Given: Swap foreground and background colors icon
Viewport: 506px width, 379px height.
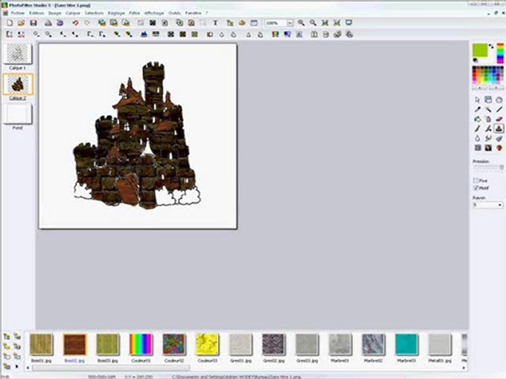Looking at the screenshot, I should tap(491, 46).
